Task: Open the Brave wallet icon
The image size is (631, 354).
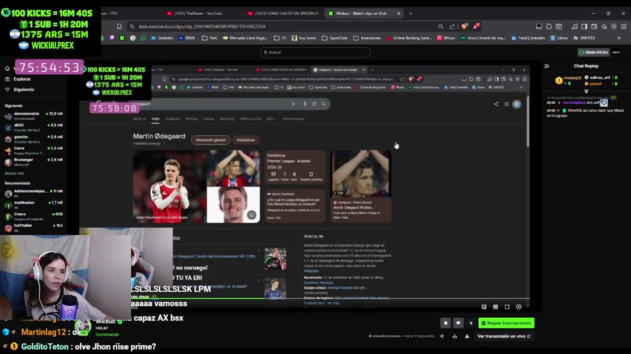Action: [594, 27]
